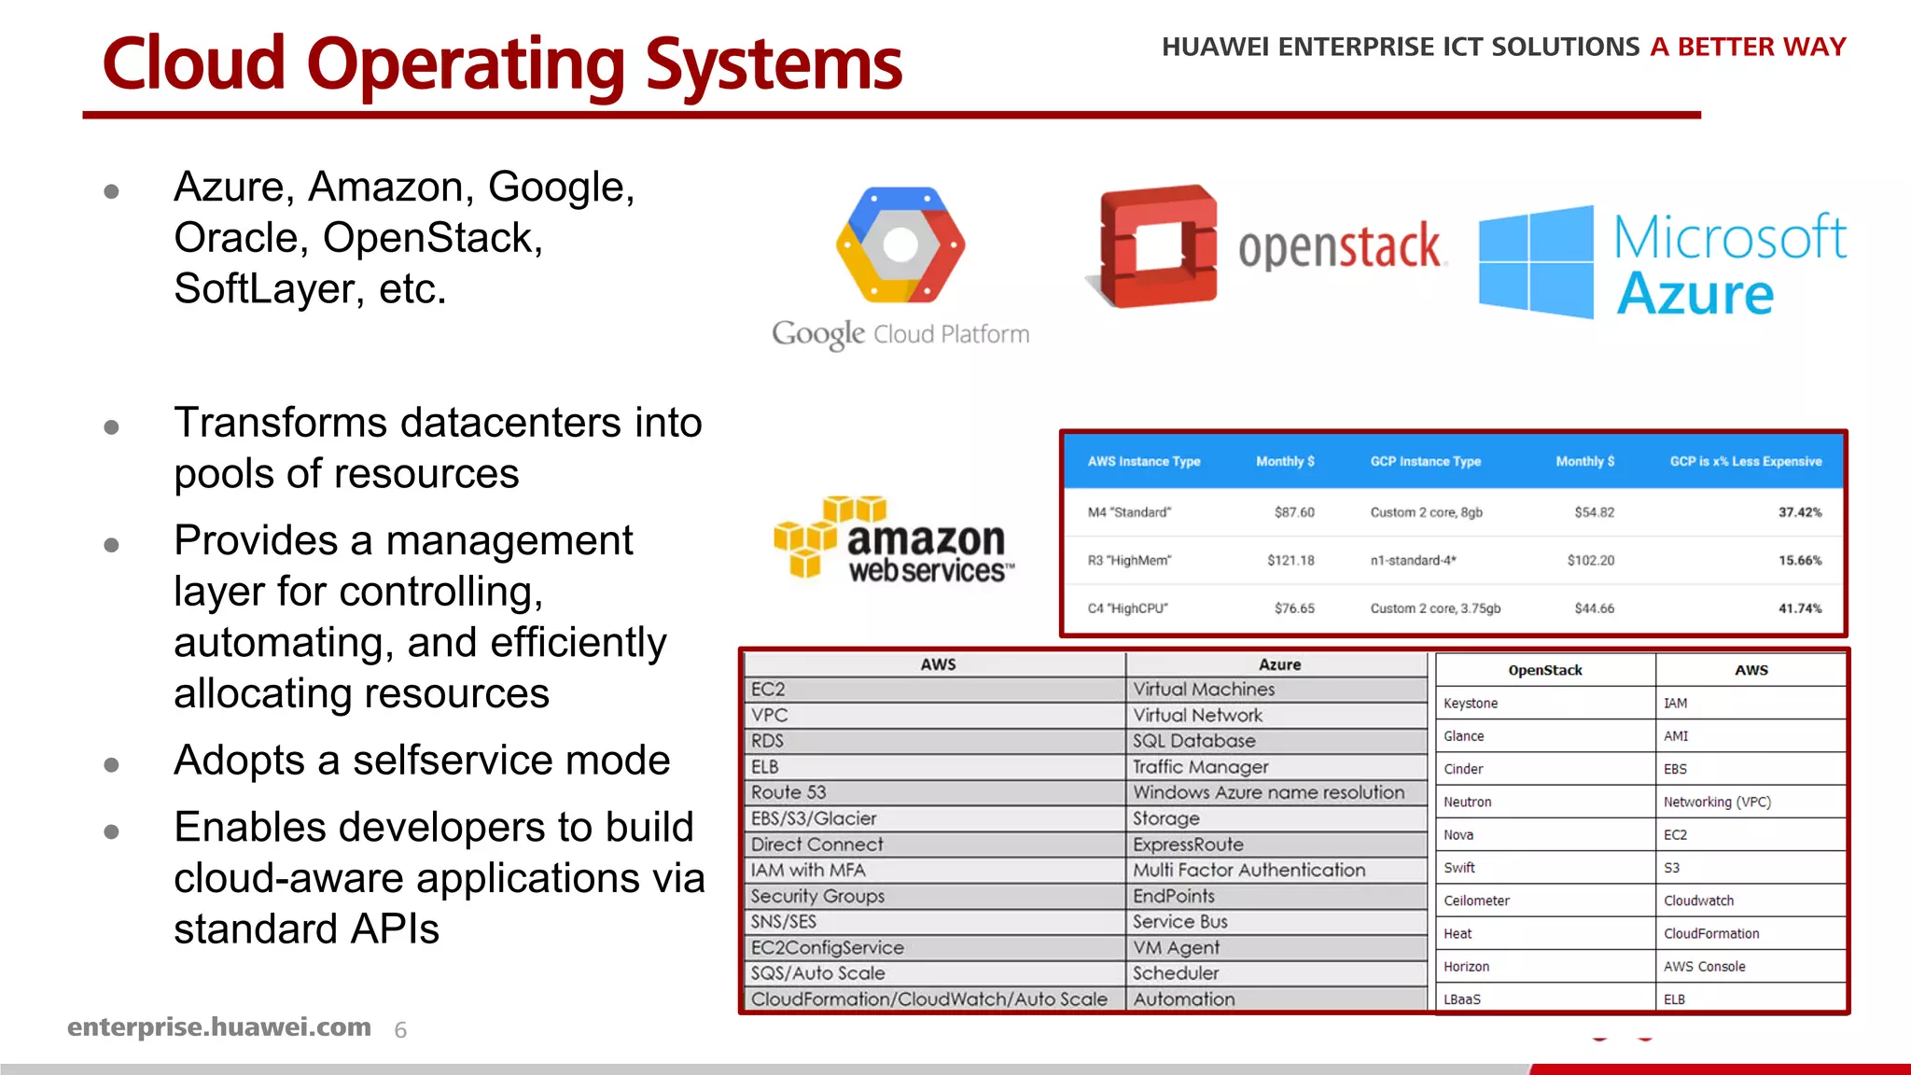Click the C4 "HighCPU" instance row label
The height and width of the screenshot is (1075, 1911).
pyautogui.click(x=1127, y=608)
